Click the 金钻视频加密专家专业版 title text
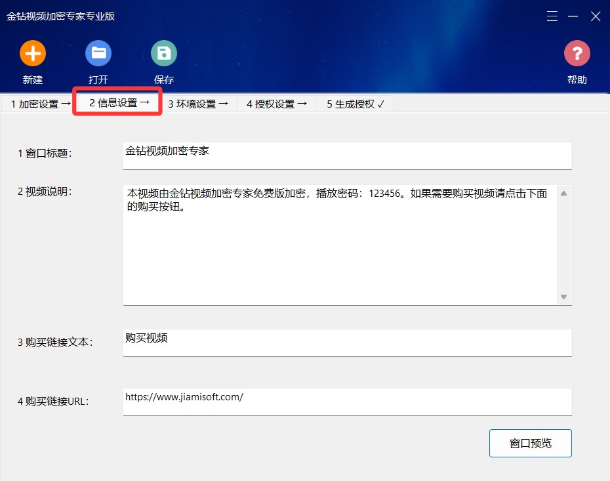The width and height of the screenshot is (610, 481). 61,16
